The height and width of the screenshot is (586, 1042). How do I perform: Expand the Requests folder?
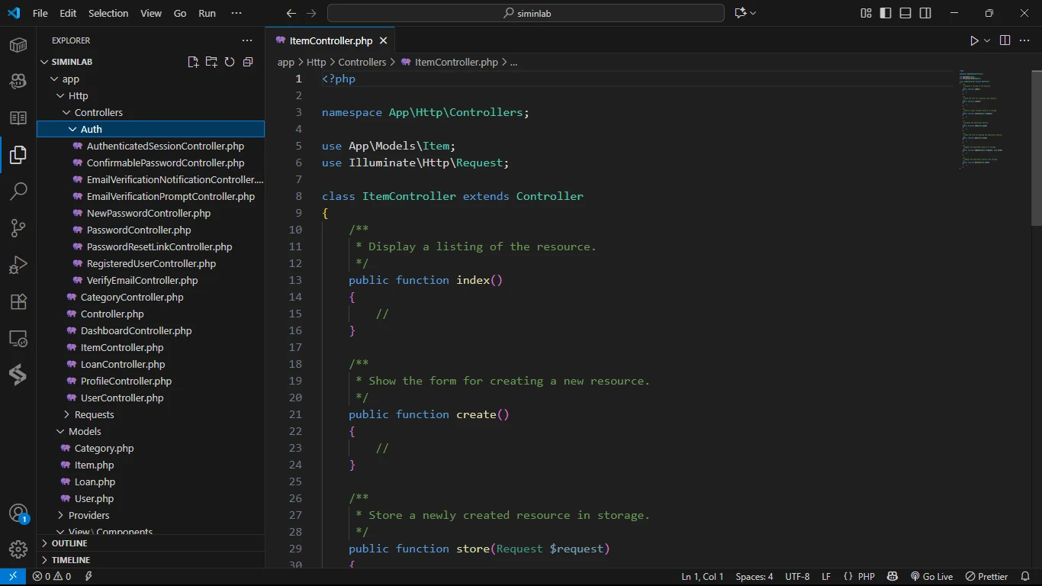click(94, 414)
